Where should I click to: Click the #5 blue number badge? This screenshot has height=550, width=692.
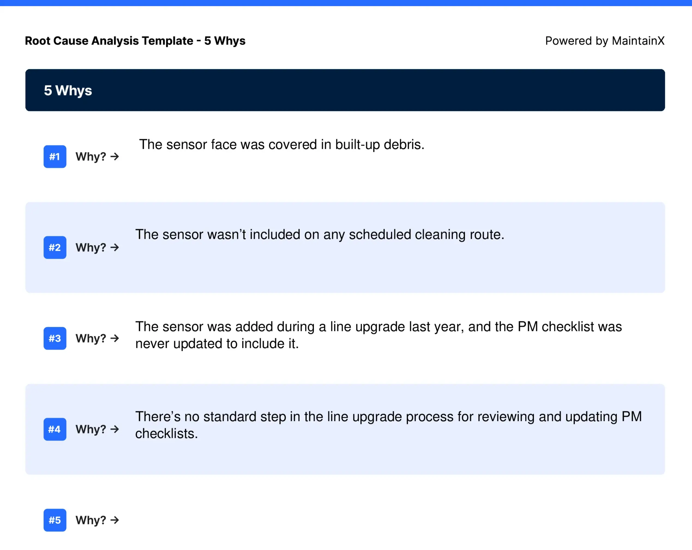55,520
